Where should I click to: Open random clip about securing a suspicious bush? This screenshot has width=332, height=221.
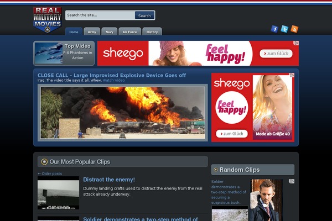click(229, 192)
